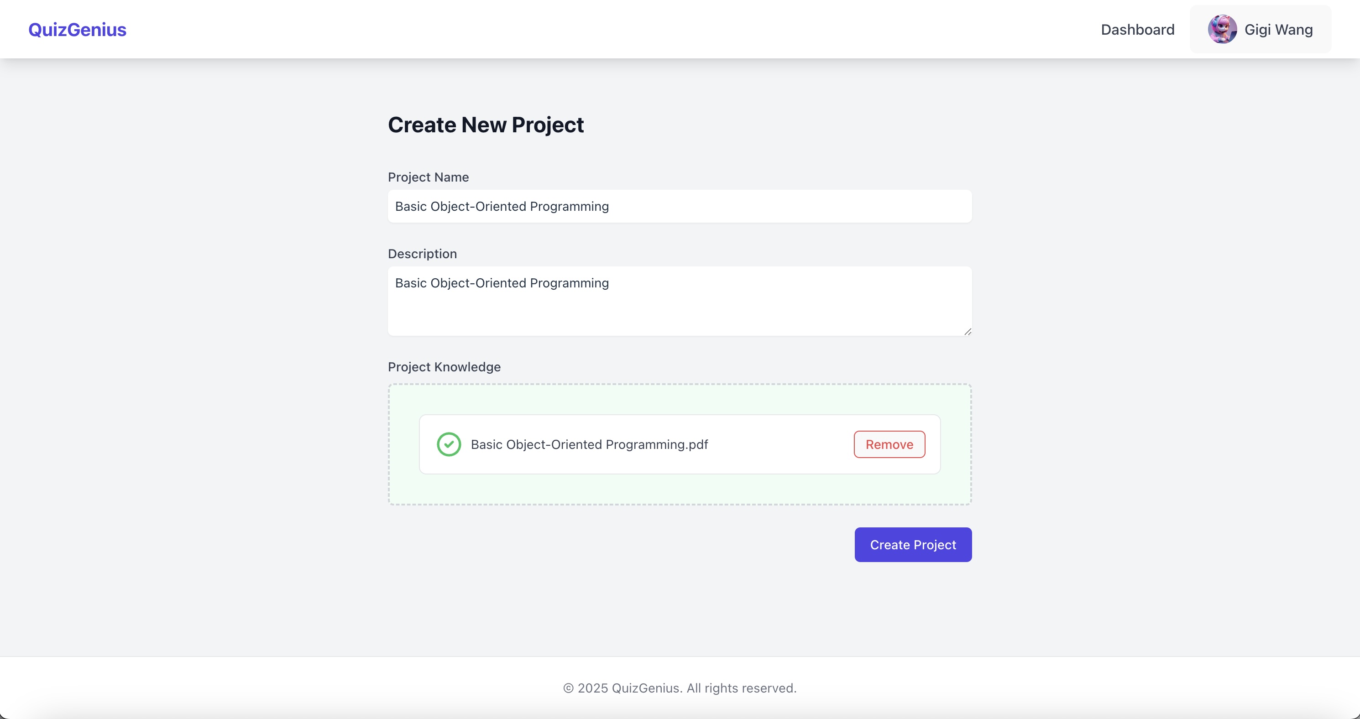Open the Gigi Wang profile menu
Viewport: 1360px width, 719px height.
click(x=1278, y=30)
